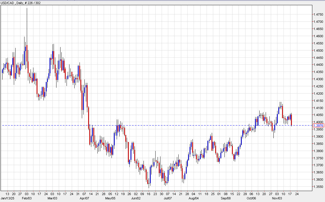Click the 1.4000 price axis label
Screen dimensions: 325x202
pyautogui.click(x=318, y=122)
